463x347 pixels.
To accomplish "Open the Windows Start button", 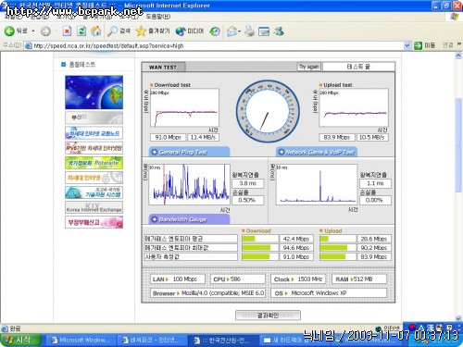I will coord(20,341).
